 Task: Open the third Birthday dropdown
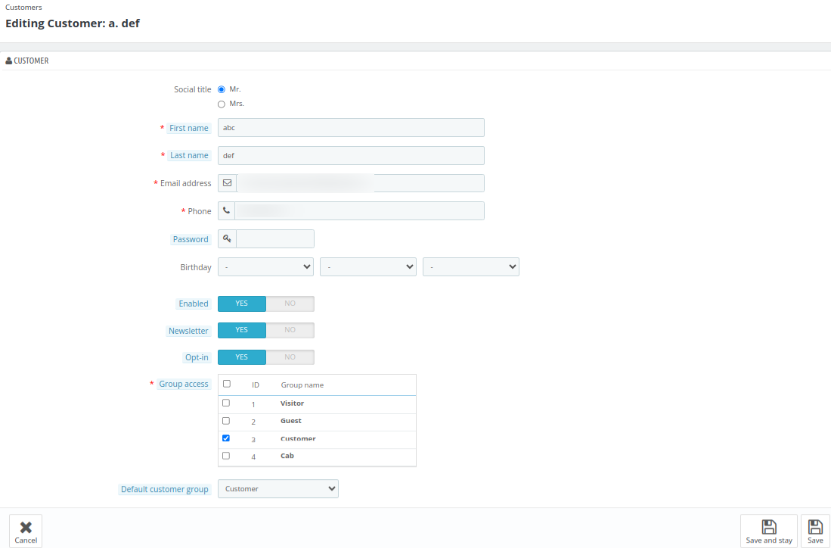[470, 267]
